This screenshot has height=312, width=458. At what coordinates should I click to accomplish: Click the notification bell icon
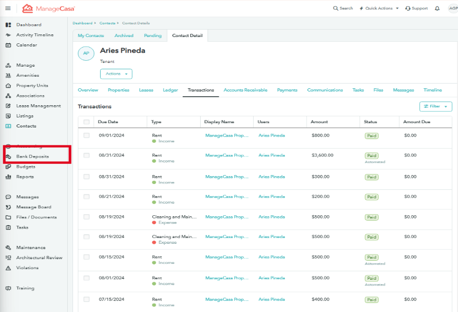point(436,8)
